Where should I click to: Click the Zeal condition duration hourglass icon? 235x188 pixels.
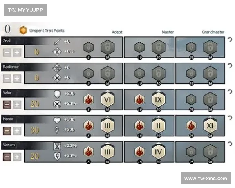click(57, 52)
